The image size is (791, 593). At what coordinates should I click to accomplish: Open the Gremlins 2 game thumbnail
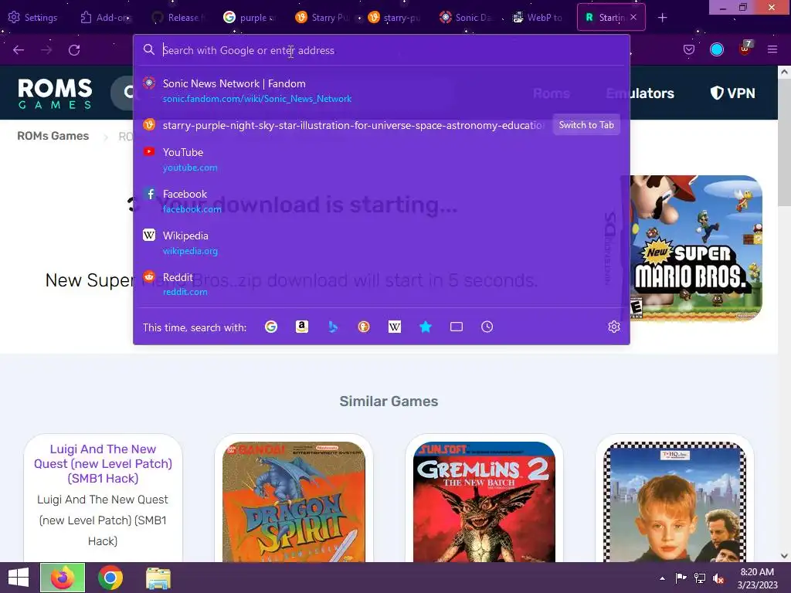coord(484,502)
